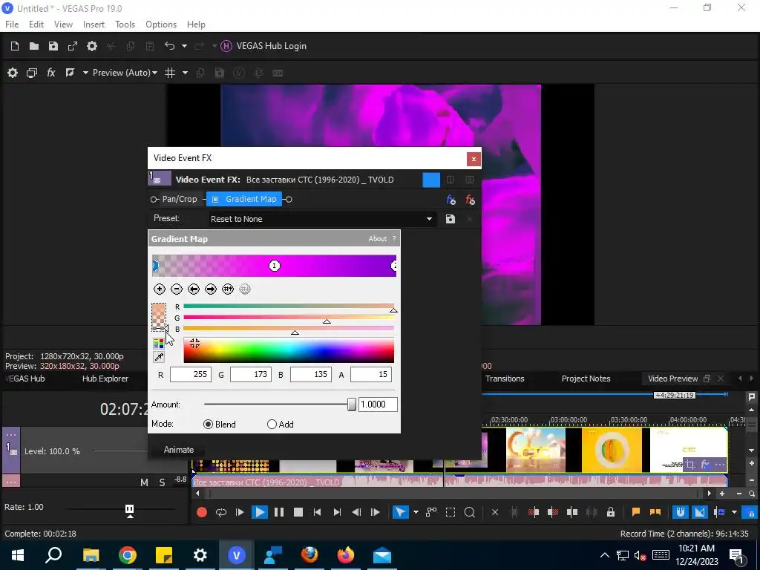The image size is (760, 570).
Task: Click About in the Gradient Map header
Action: point(378,239)
